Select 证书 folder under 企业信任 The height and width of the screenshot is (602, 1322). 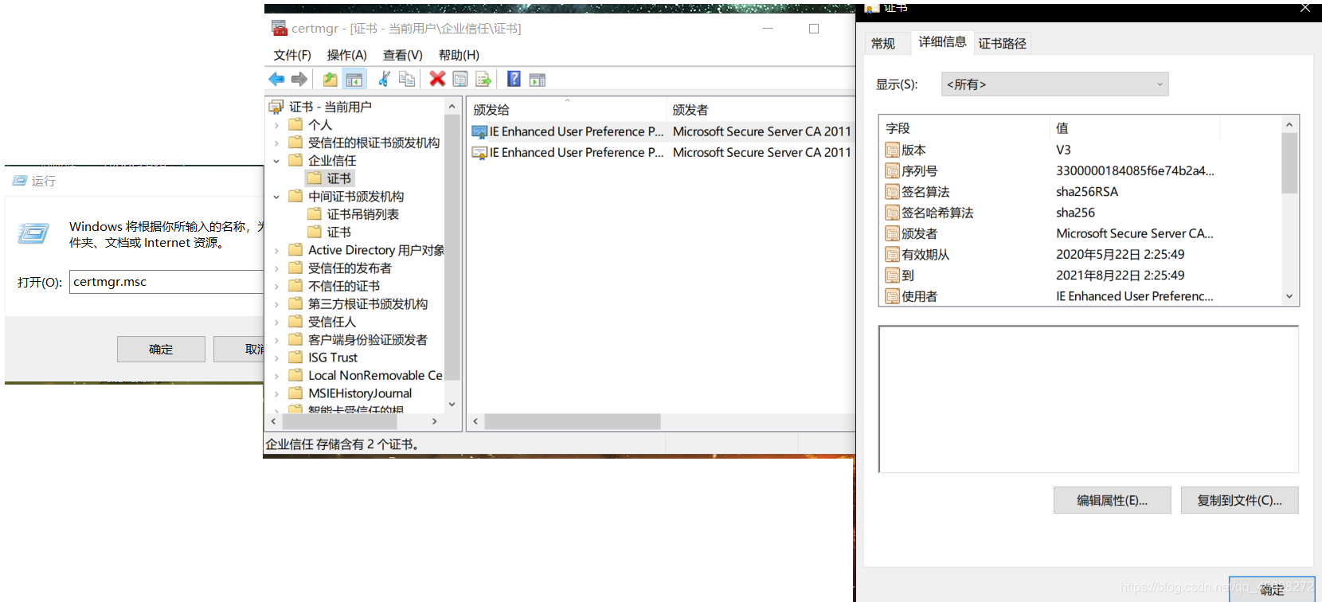point(330,178)
